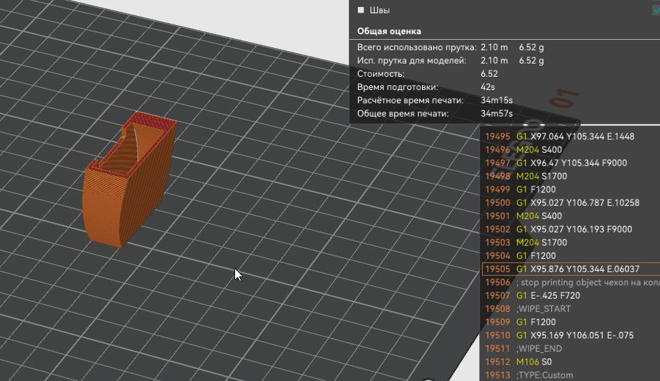Select the orange sliced model on the plate
The height and width of the screenshot is (381, 660).
(126, 185)
